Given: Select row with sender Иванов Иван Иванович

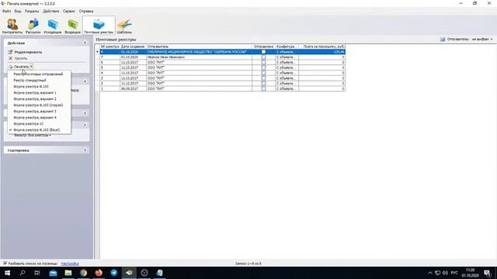Looking at the screenshot, I should [223, 57].
